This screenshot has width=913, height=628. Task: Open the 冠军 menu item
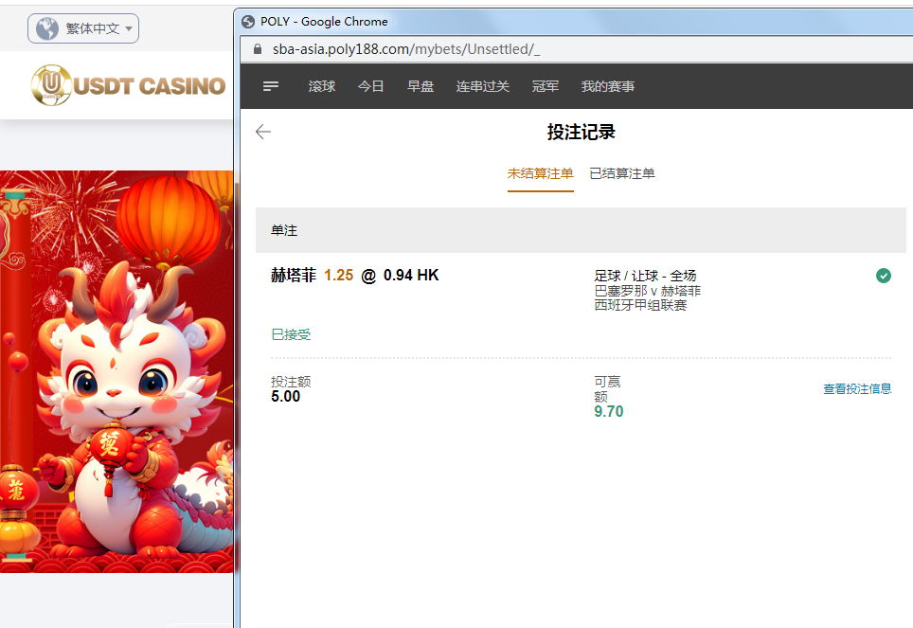coord(545,86)
